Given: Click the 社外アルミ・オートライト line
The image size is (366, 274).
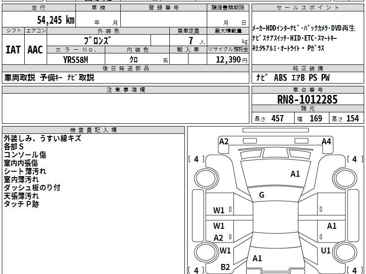Looking at the screenshot, I should pos(288,48).
